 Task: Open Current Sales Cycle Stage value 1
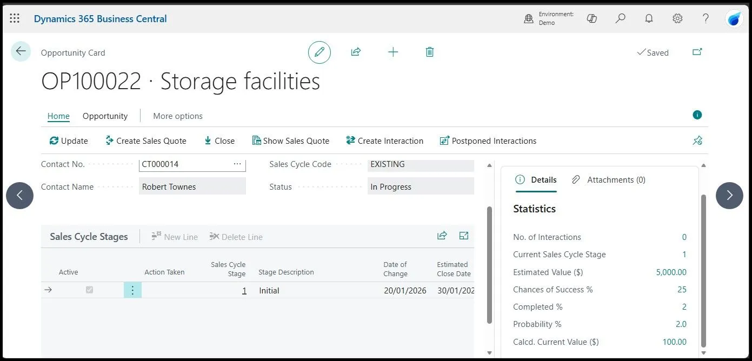684,254
